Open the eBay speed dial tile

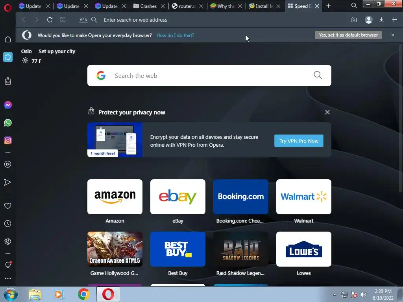[178, 197]
